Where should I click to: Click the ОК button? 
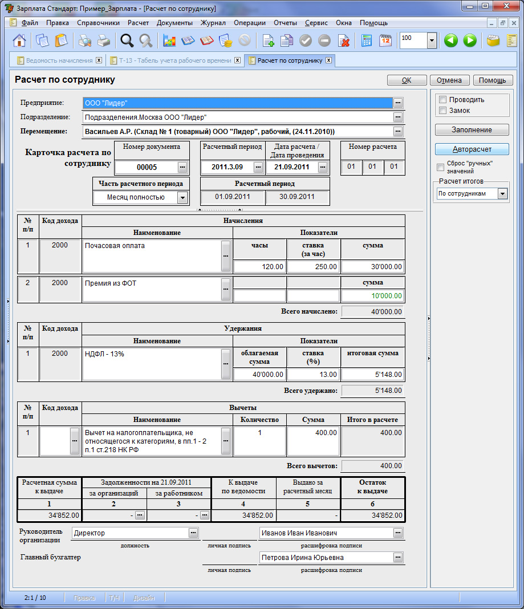407,80
